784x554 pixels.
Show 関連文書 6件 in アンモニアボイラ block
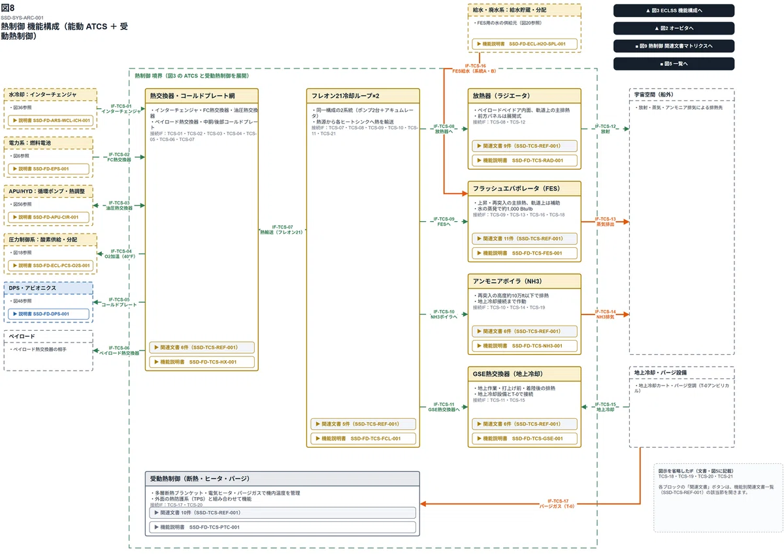click(525, 331)
